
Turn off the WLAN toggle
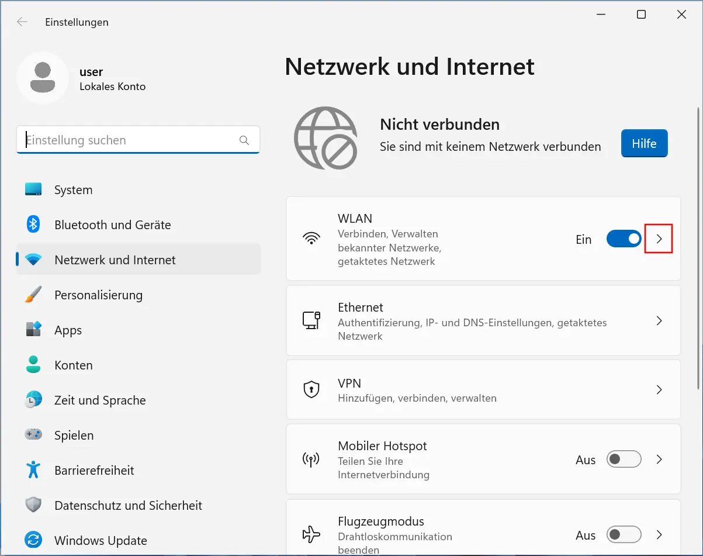click(624, 239)
